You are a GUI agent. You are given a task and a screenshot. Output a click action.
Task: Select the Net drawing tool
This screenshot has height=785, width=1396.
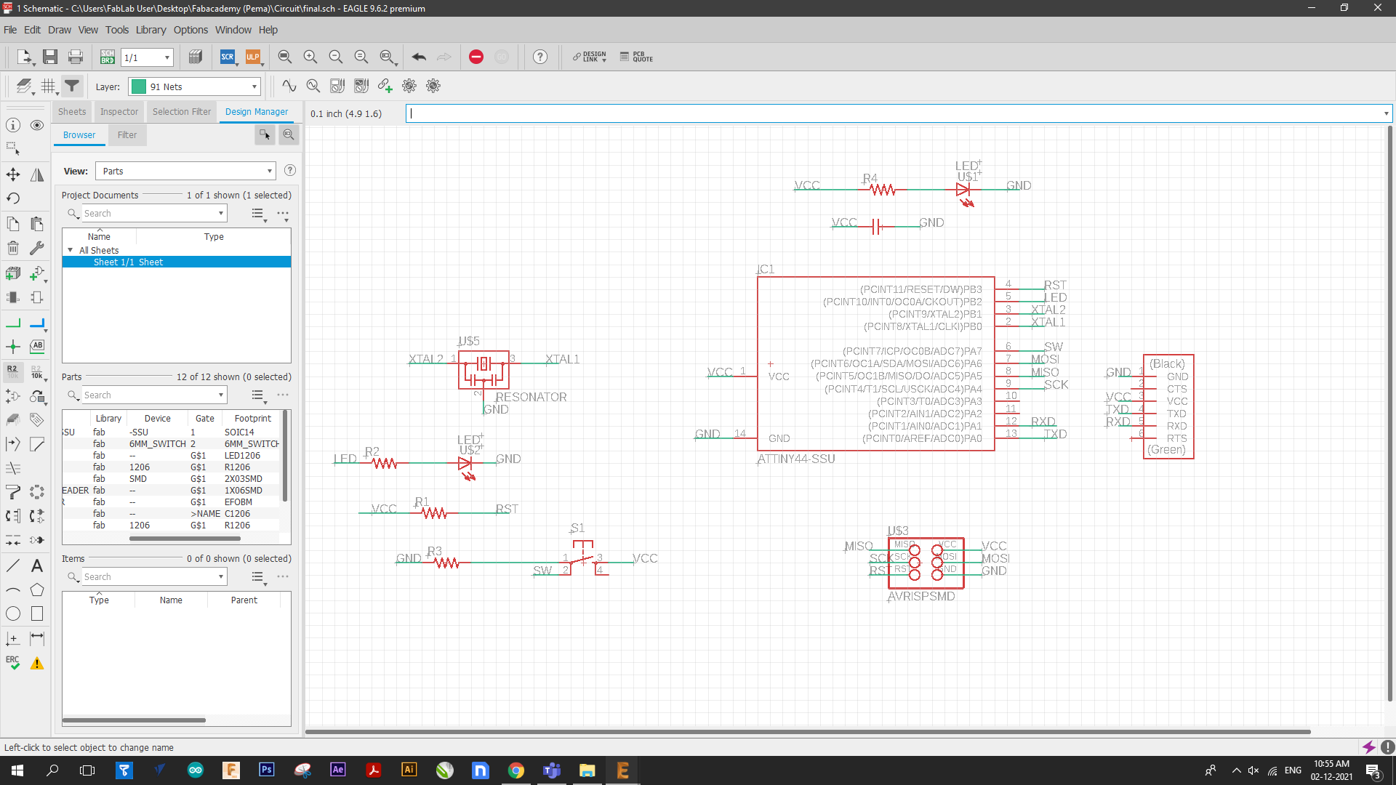13,323
